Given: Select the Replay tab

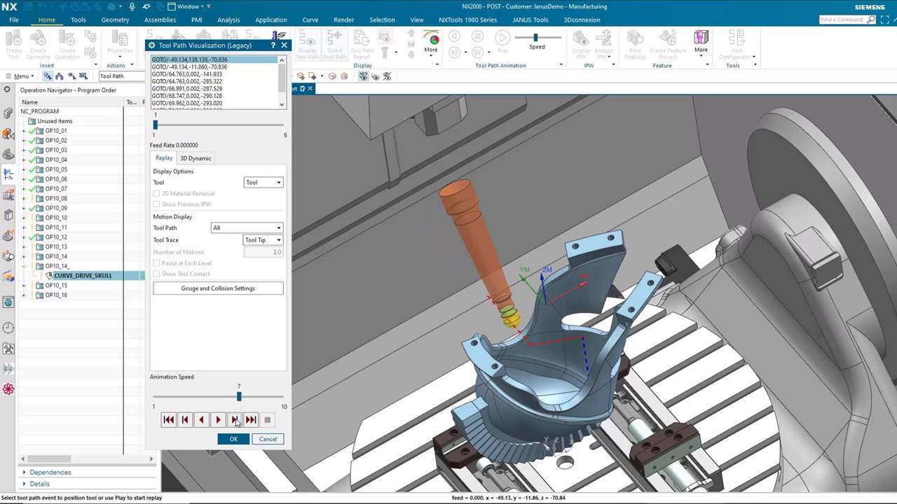Looking at the screenshot, I should (x=164, y=158).
